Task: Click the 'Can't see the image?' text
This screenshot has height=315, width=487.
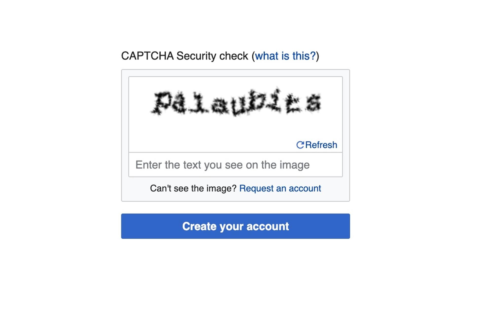Action: (193, 188)
